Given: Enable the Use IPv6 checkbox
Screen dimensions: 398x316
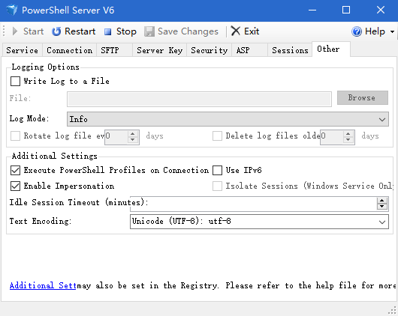Looking at the screenshot, I should click(x=217, y=171).
